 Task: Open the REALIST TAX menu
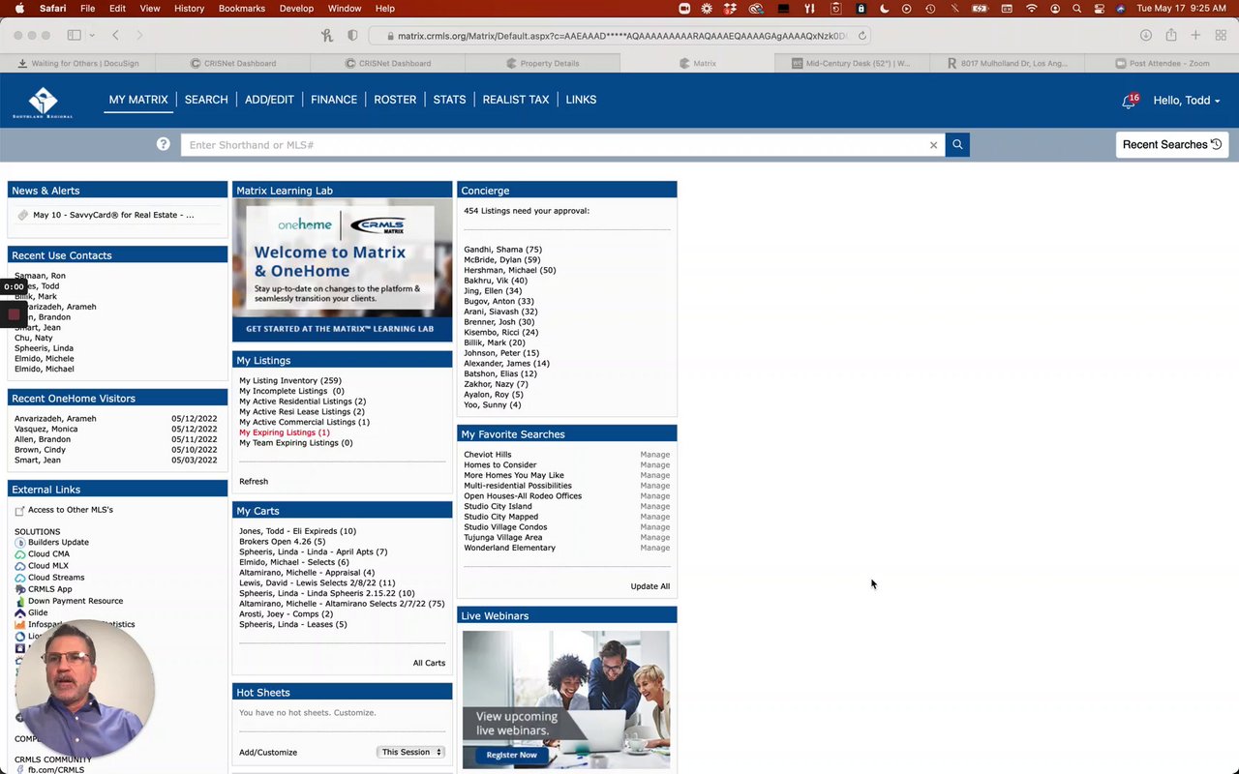(x=516, y=100)
